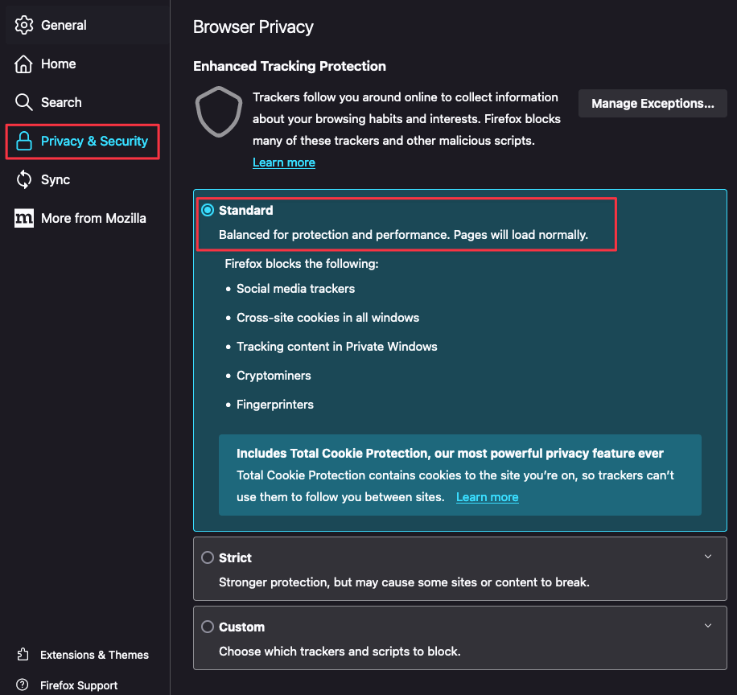Select the Standard protection radio button
This screenshot has height=695, width=737.
208,210
